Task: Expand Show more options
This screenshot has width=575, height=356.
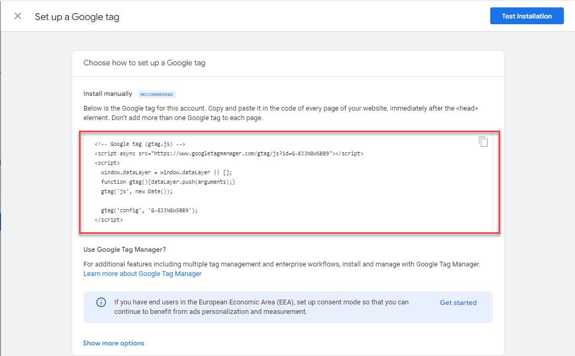Action: click(x=113, y=343)
